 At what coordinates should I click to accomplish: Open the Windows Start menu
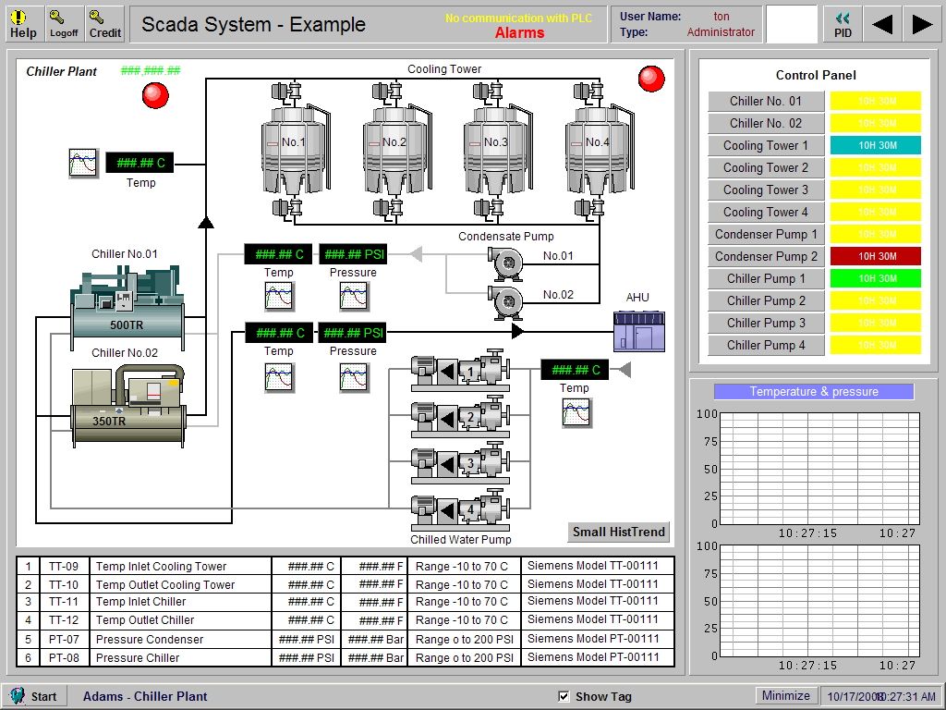(x=37, y=695)
